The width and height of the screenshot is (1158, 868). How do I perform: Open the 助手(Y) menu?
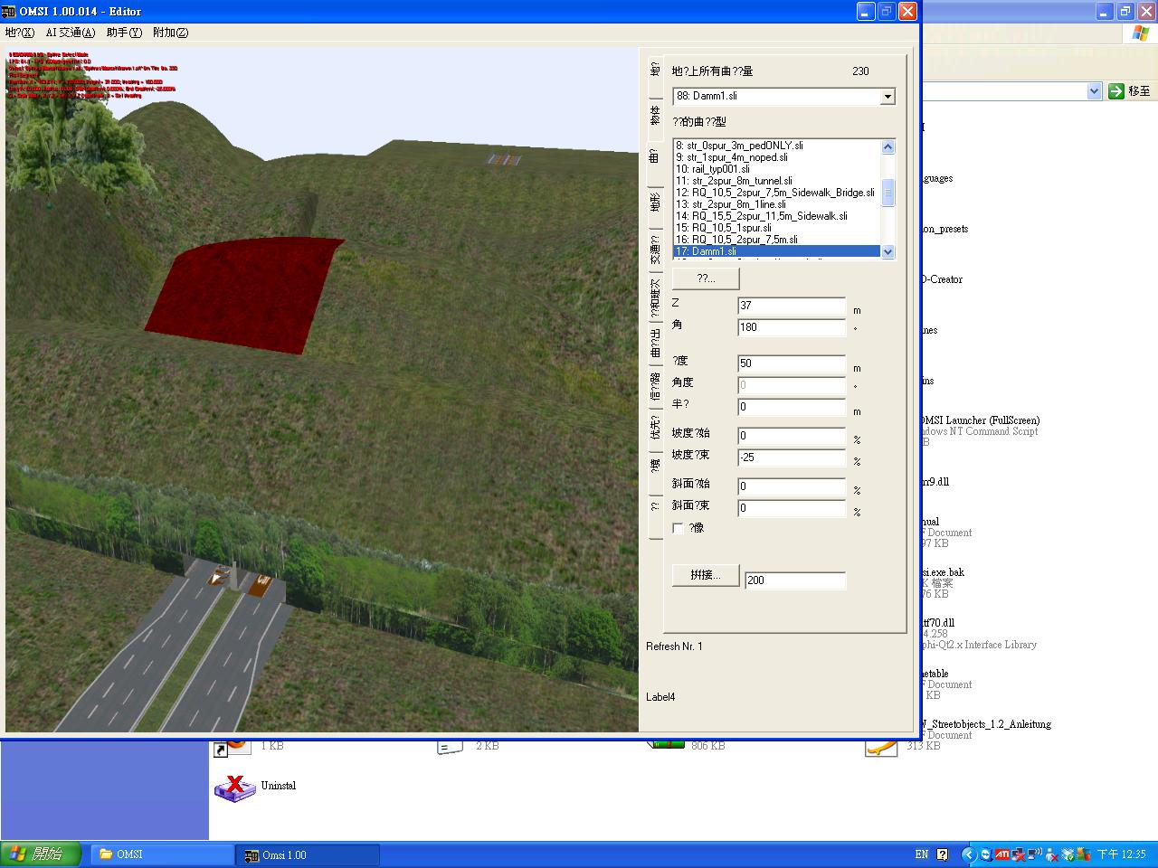pyautogui.click(x=124, y=33)
